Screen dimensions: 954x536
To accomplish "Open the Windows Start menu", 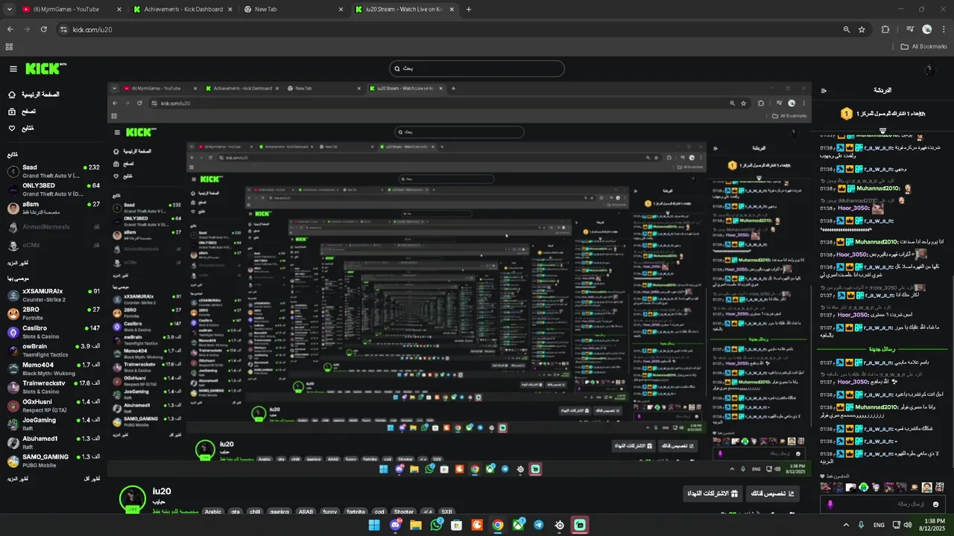I will click(376, 525).
